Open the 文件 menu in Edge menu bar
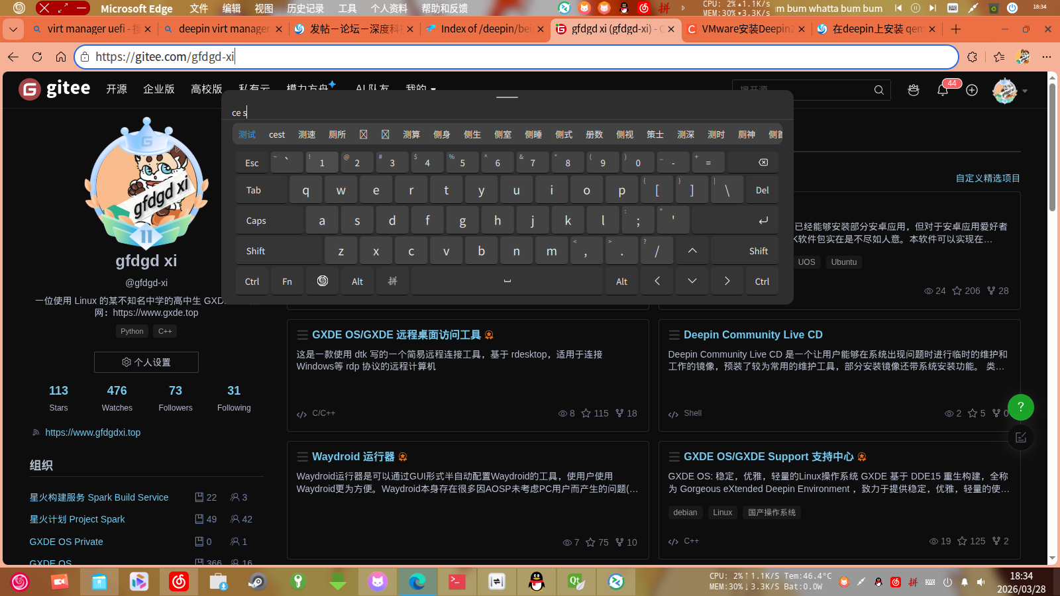This screenshot has height=596, width=1060. tap(199, 9)
